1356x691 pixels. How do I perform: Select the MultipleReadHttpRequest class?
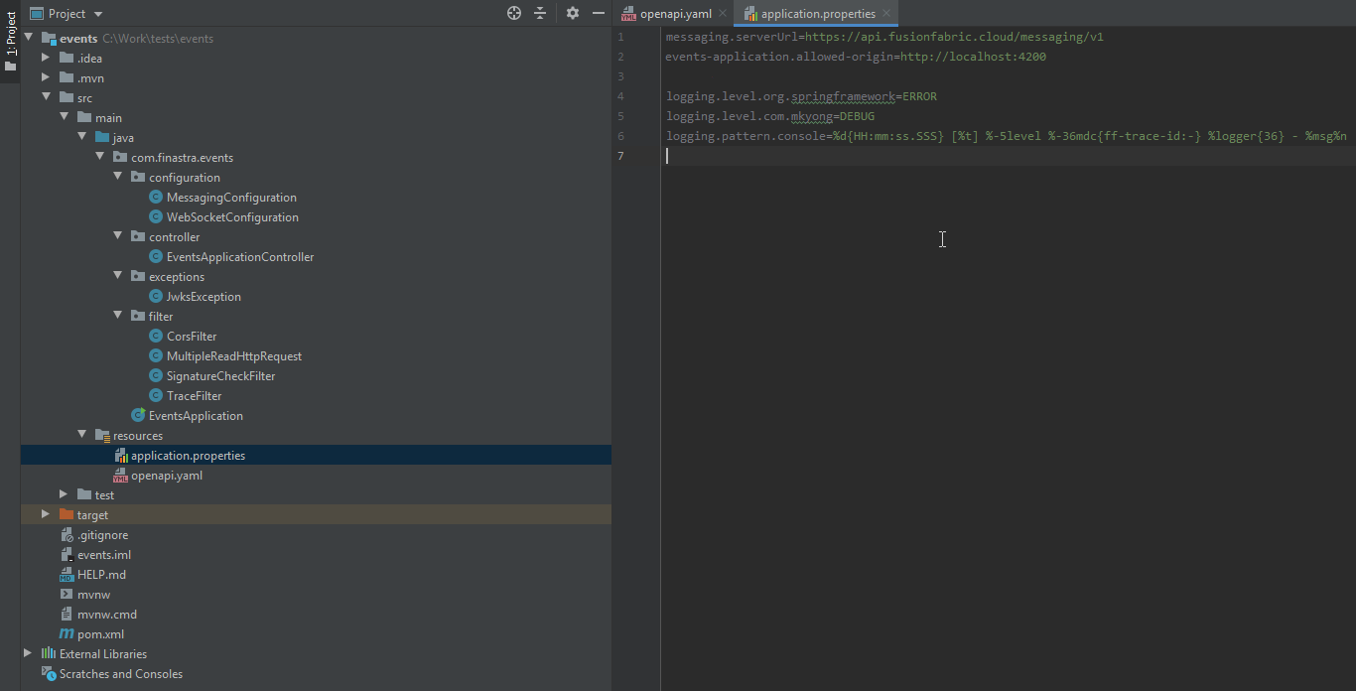234,356
